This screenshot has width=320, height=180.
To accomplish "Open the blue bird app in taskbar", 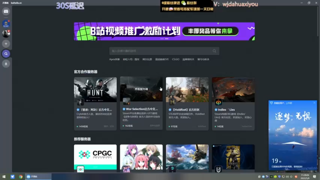I will point(12,177).
